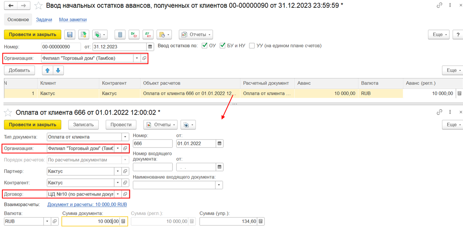Click the Добавить button
This screenshot has width=463, height=228.
coord(19,70)
